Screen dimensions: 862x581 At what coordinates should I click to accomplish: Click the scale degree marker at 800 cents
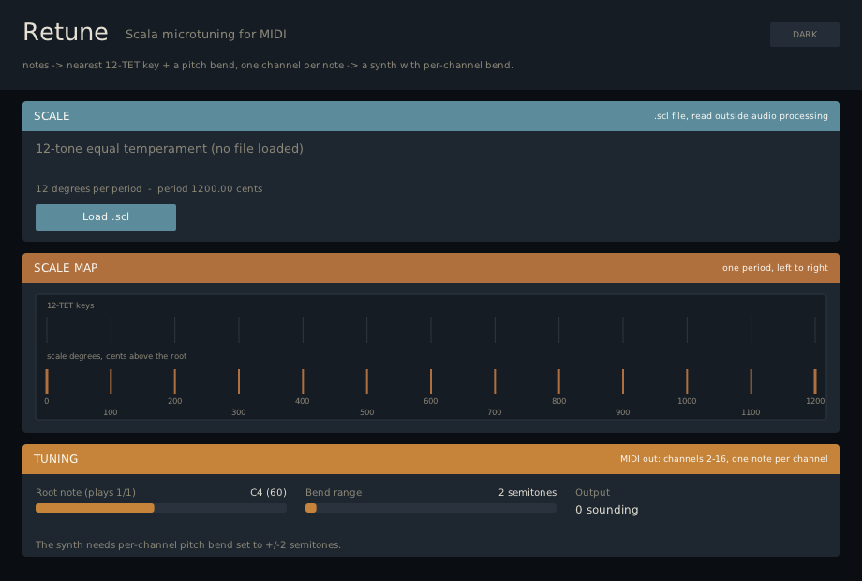tap(559, 380)
